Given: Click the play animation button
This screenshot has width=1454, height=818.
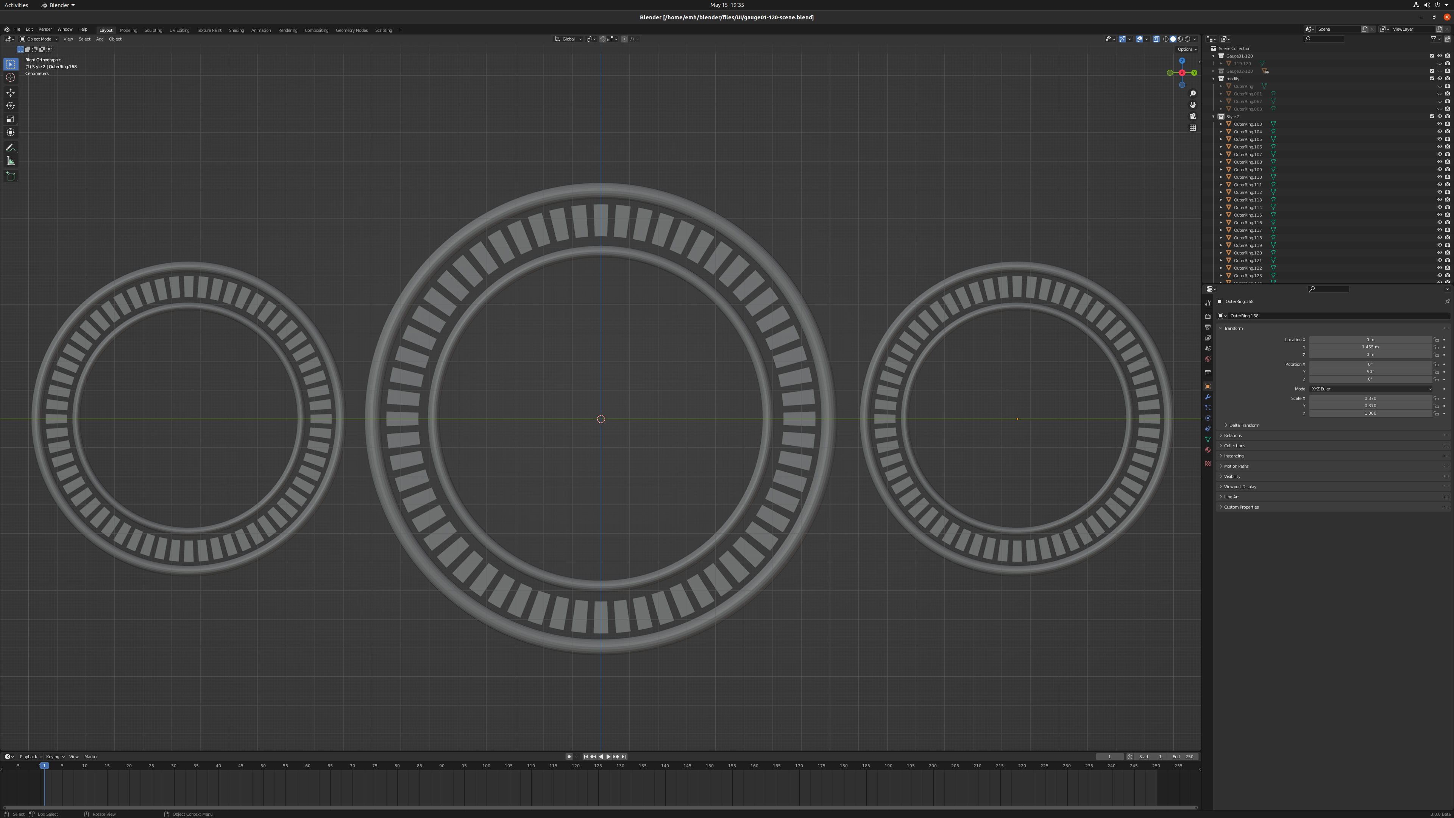Looking at the screenshot, I should point(608,757).
